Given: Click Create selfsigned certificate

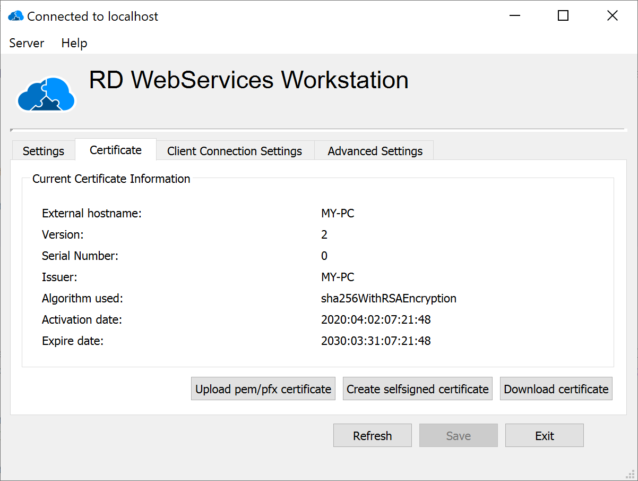Looking at the screenshot, I should click(418, 389).
